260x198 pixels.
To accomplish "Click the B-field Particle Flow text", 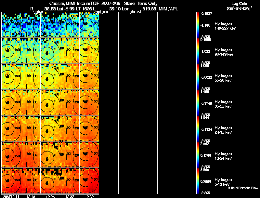I will 242,188.
